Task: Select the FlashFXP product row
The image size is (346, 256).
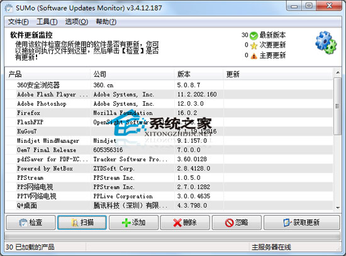Action: pyautogui.click(x=169, y=122)
